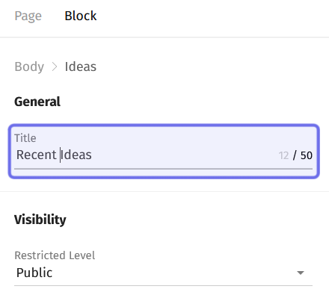Click the 12 / 50 character counter
This screenshot has height=295, width=329.
tap(295, 155)
